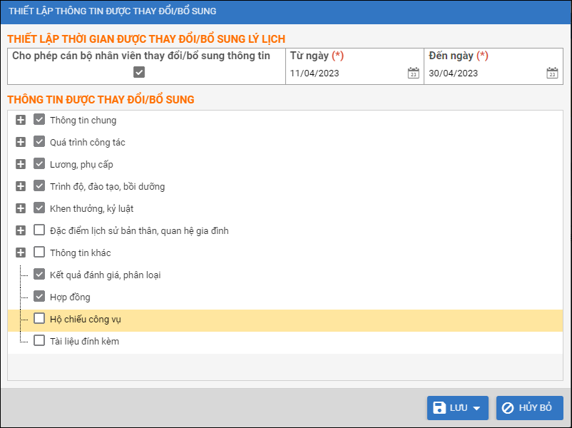Screen dimensions: 572x428
Task: Click the Hủy bỏ cancel button
Action: point(529,408)
